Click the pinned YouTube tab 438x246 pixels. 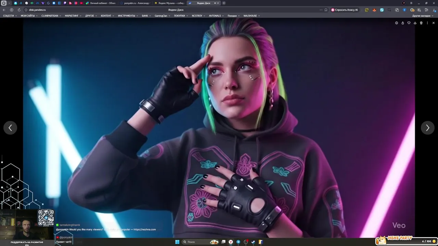click(81, 3)
